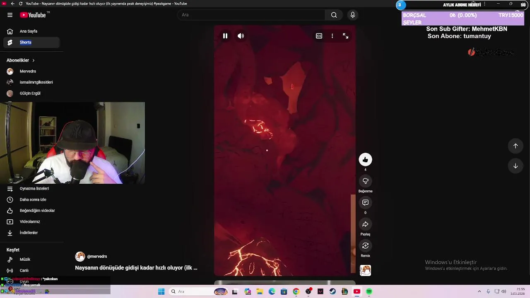The height and width of the screenshot is (298, 530).
Task: Click the mervedrs channel avatar
Action: (x=80, y=257)
